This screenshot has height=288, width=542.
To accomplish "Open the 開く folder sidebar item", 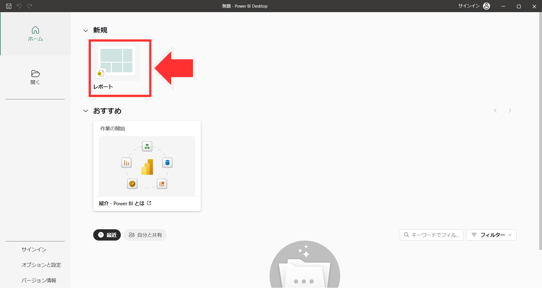I will pyautogui.click(x=35, y=77).
